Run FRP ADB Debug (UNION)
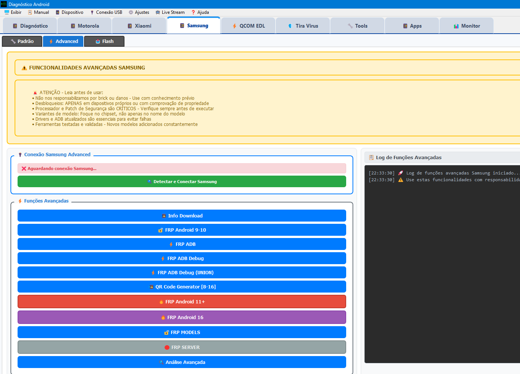This screenshot has height=374, width=520. [182, 272]
